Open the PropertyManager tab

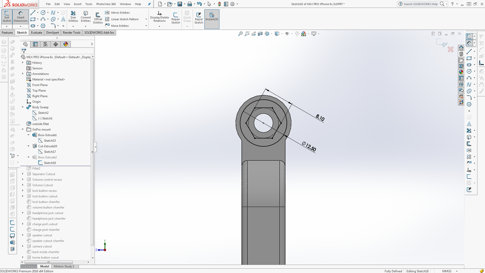[x=35, y=44]
